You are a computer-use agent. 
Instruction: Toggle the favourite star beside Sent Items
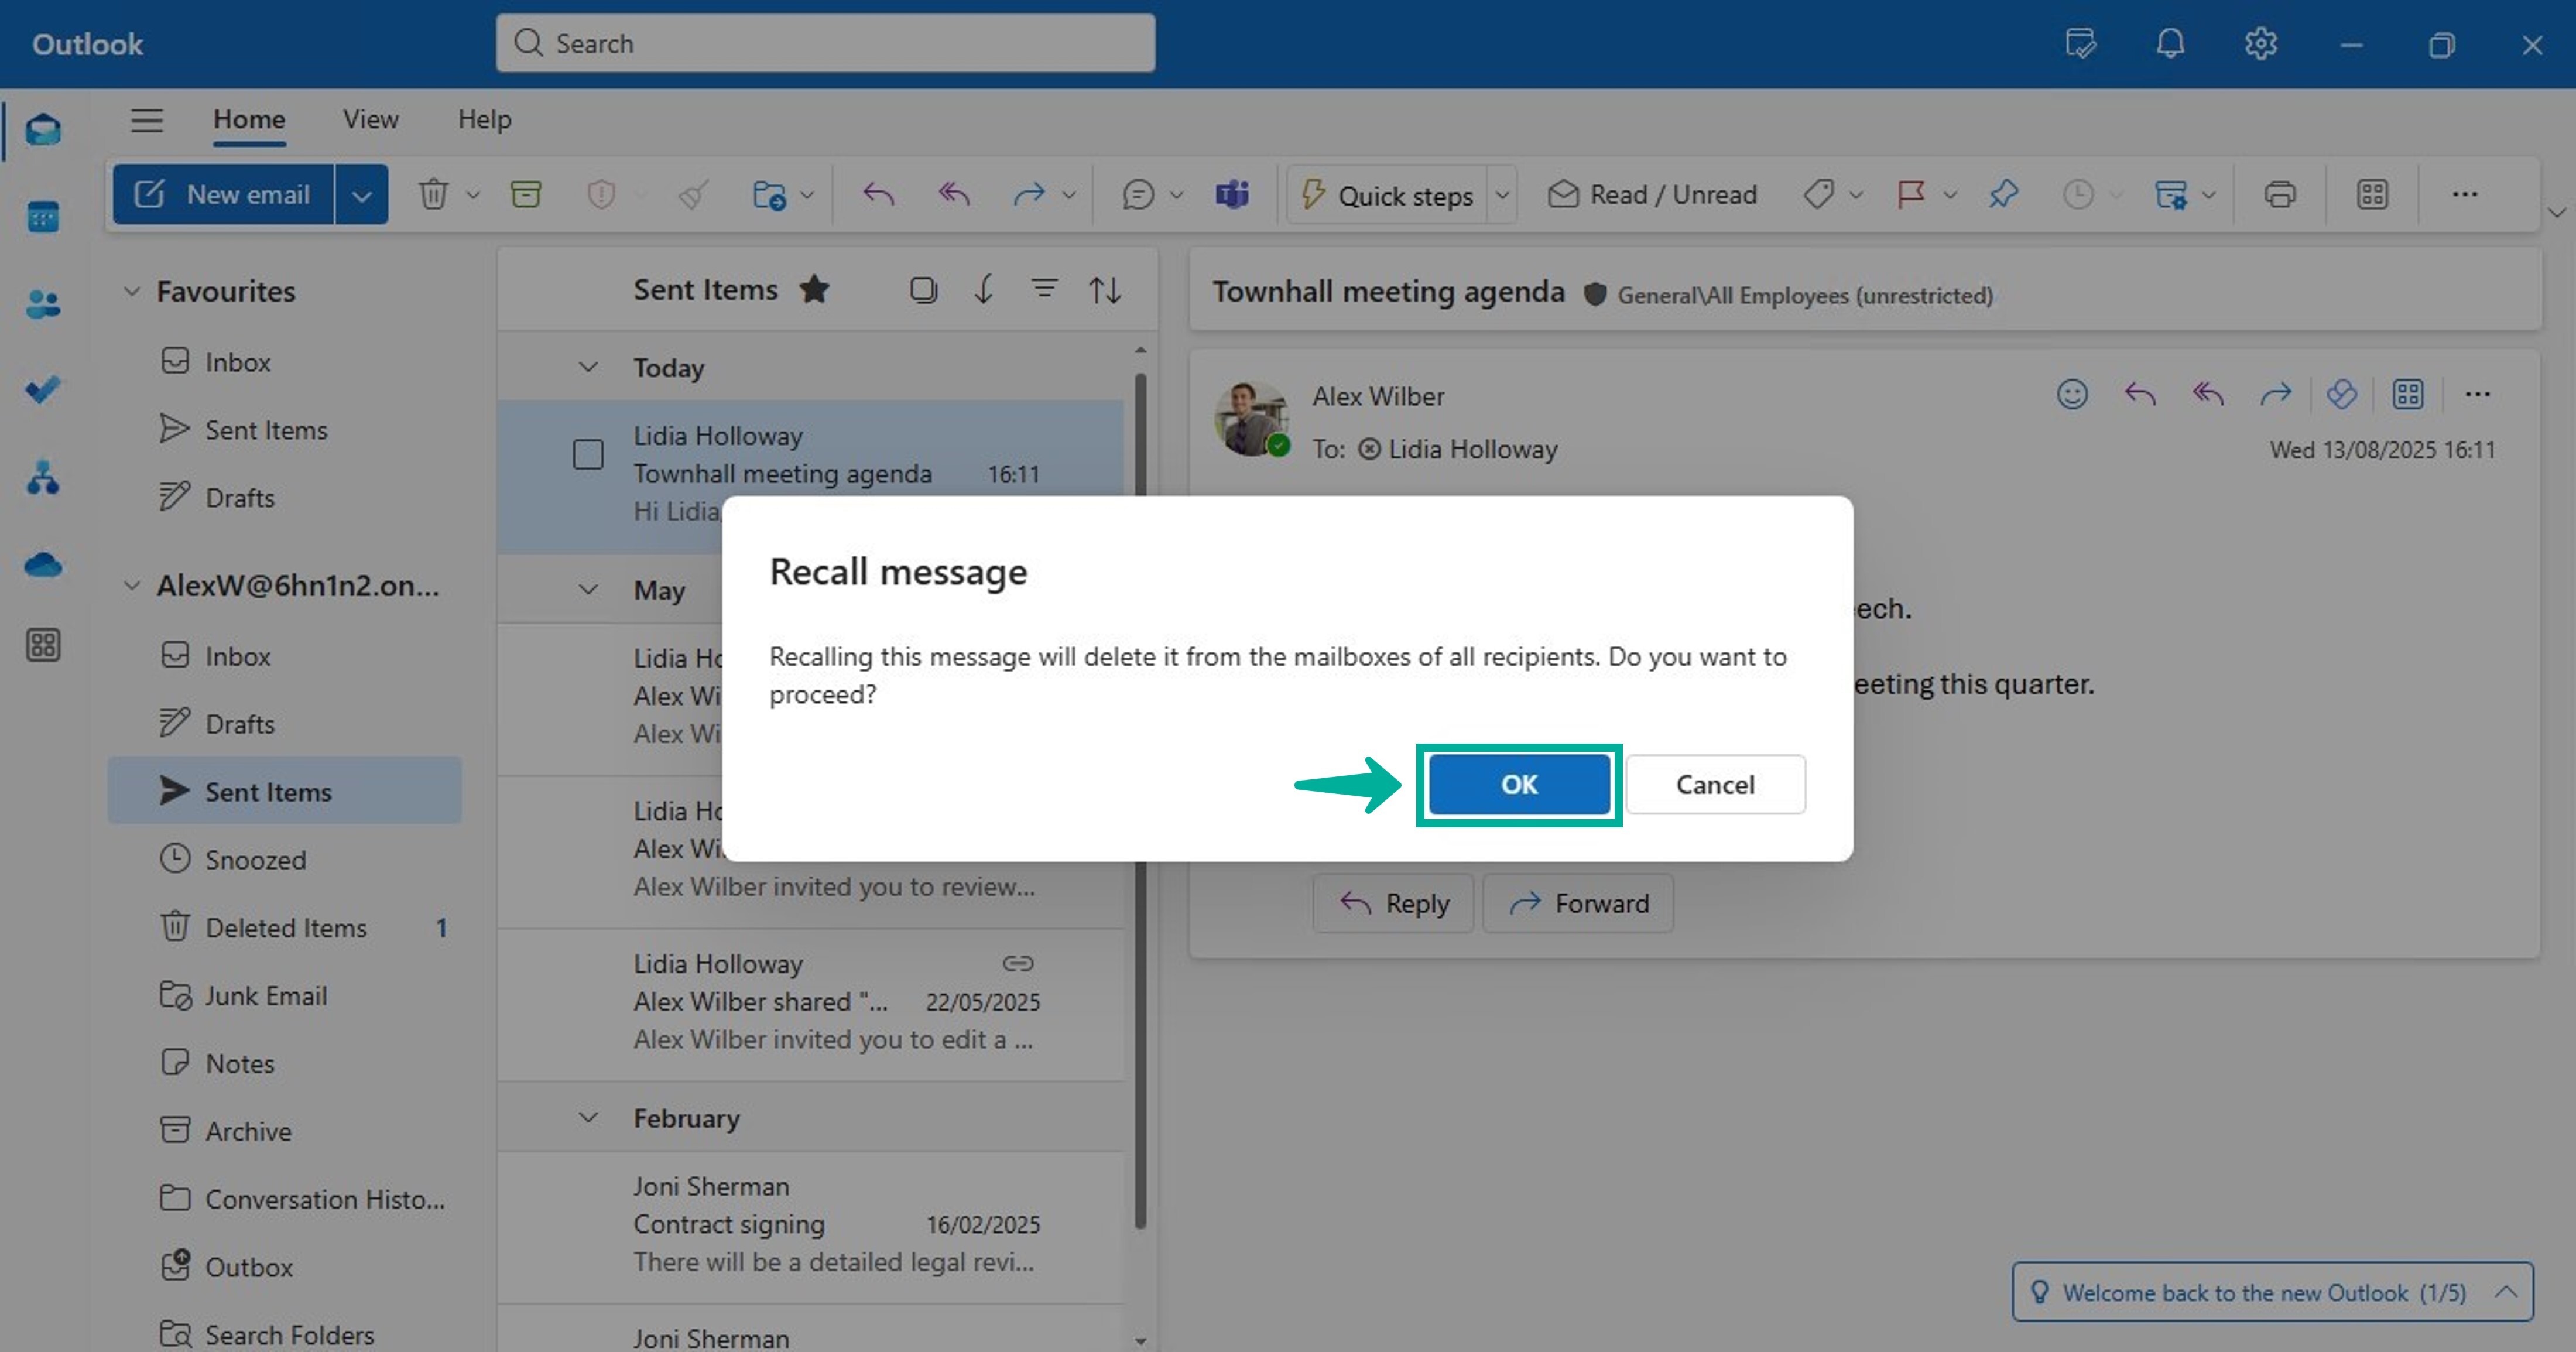tap(815, 289)
